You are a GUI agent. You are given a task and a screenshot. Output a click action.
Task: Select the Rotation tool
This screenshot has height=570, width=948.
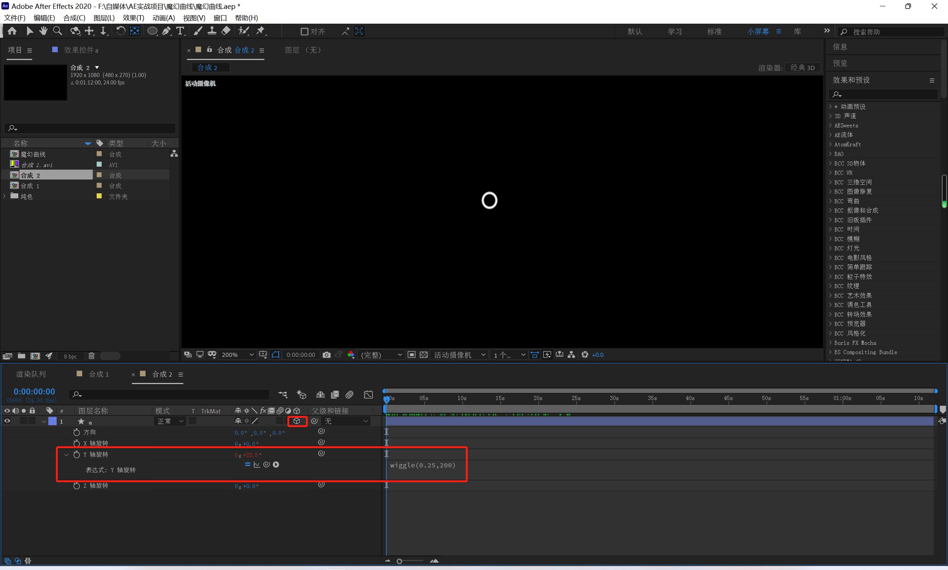[x=121, y=31]
